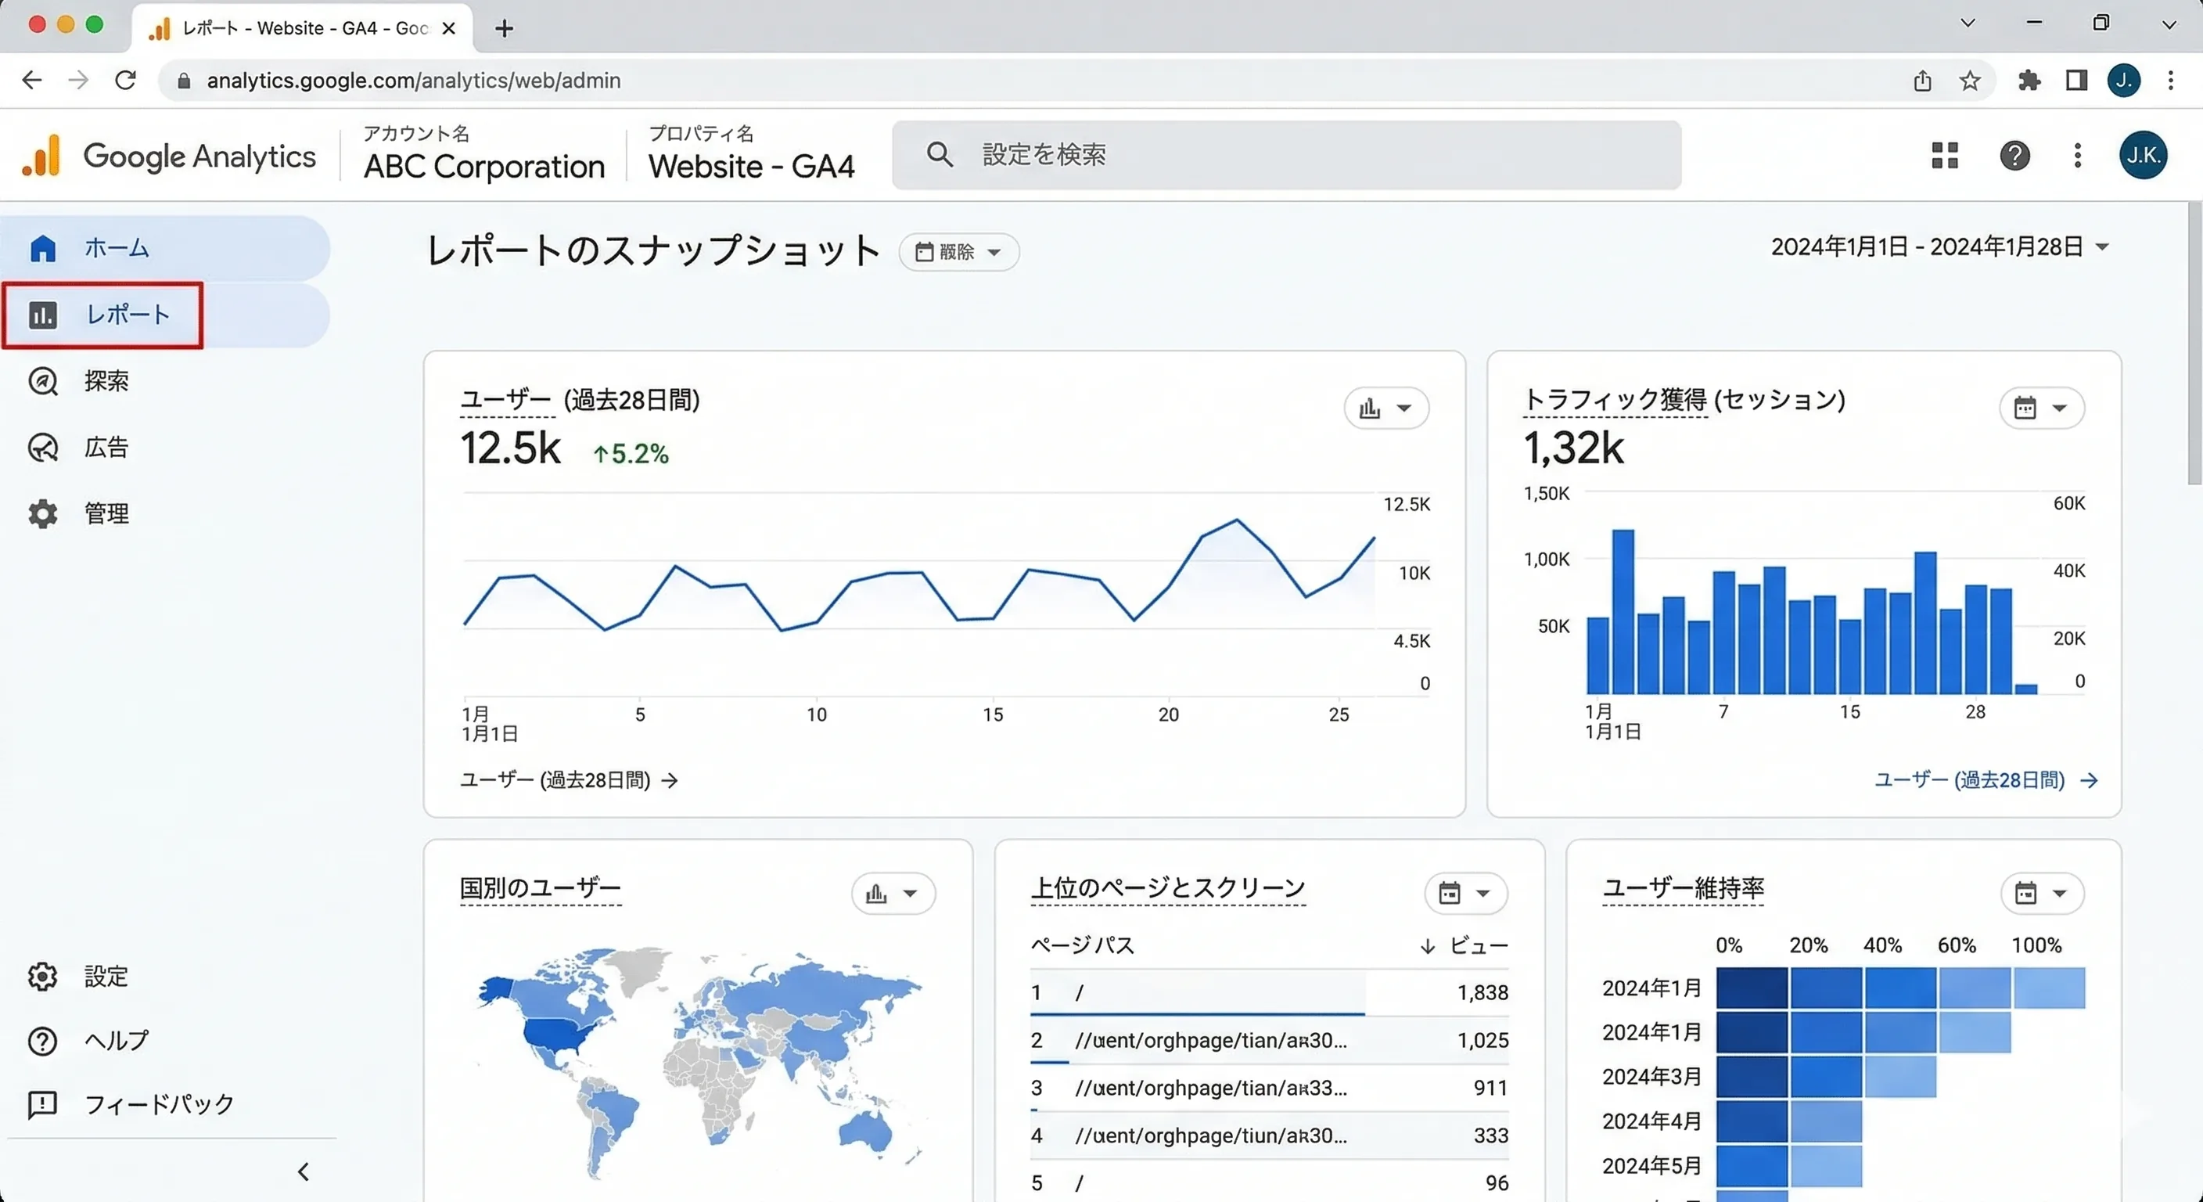Click the Google Analytics logo icon

[41, 156]
